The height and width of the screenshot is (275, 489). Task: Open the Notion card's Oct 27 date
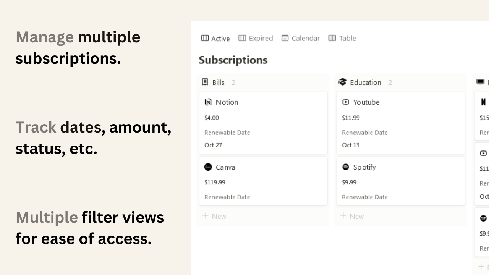213,145
